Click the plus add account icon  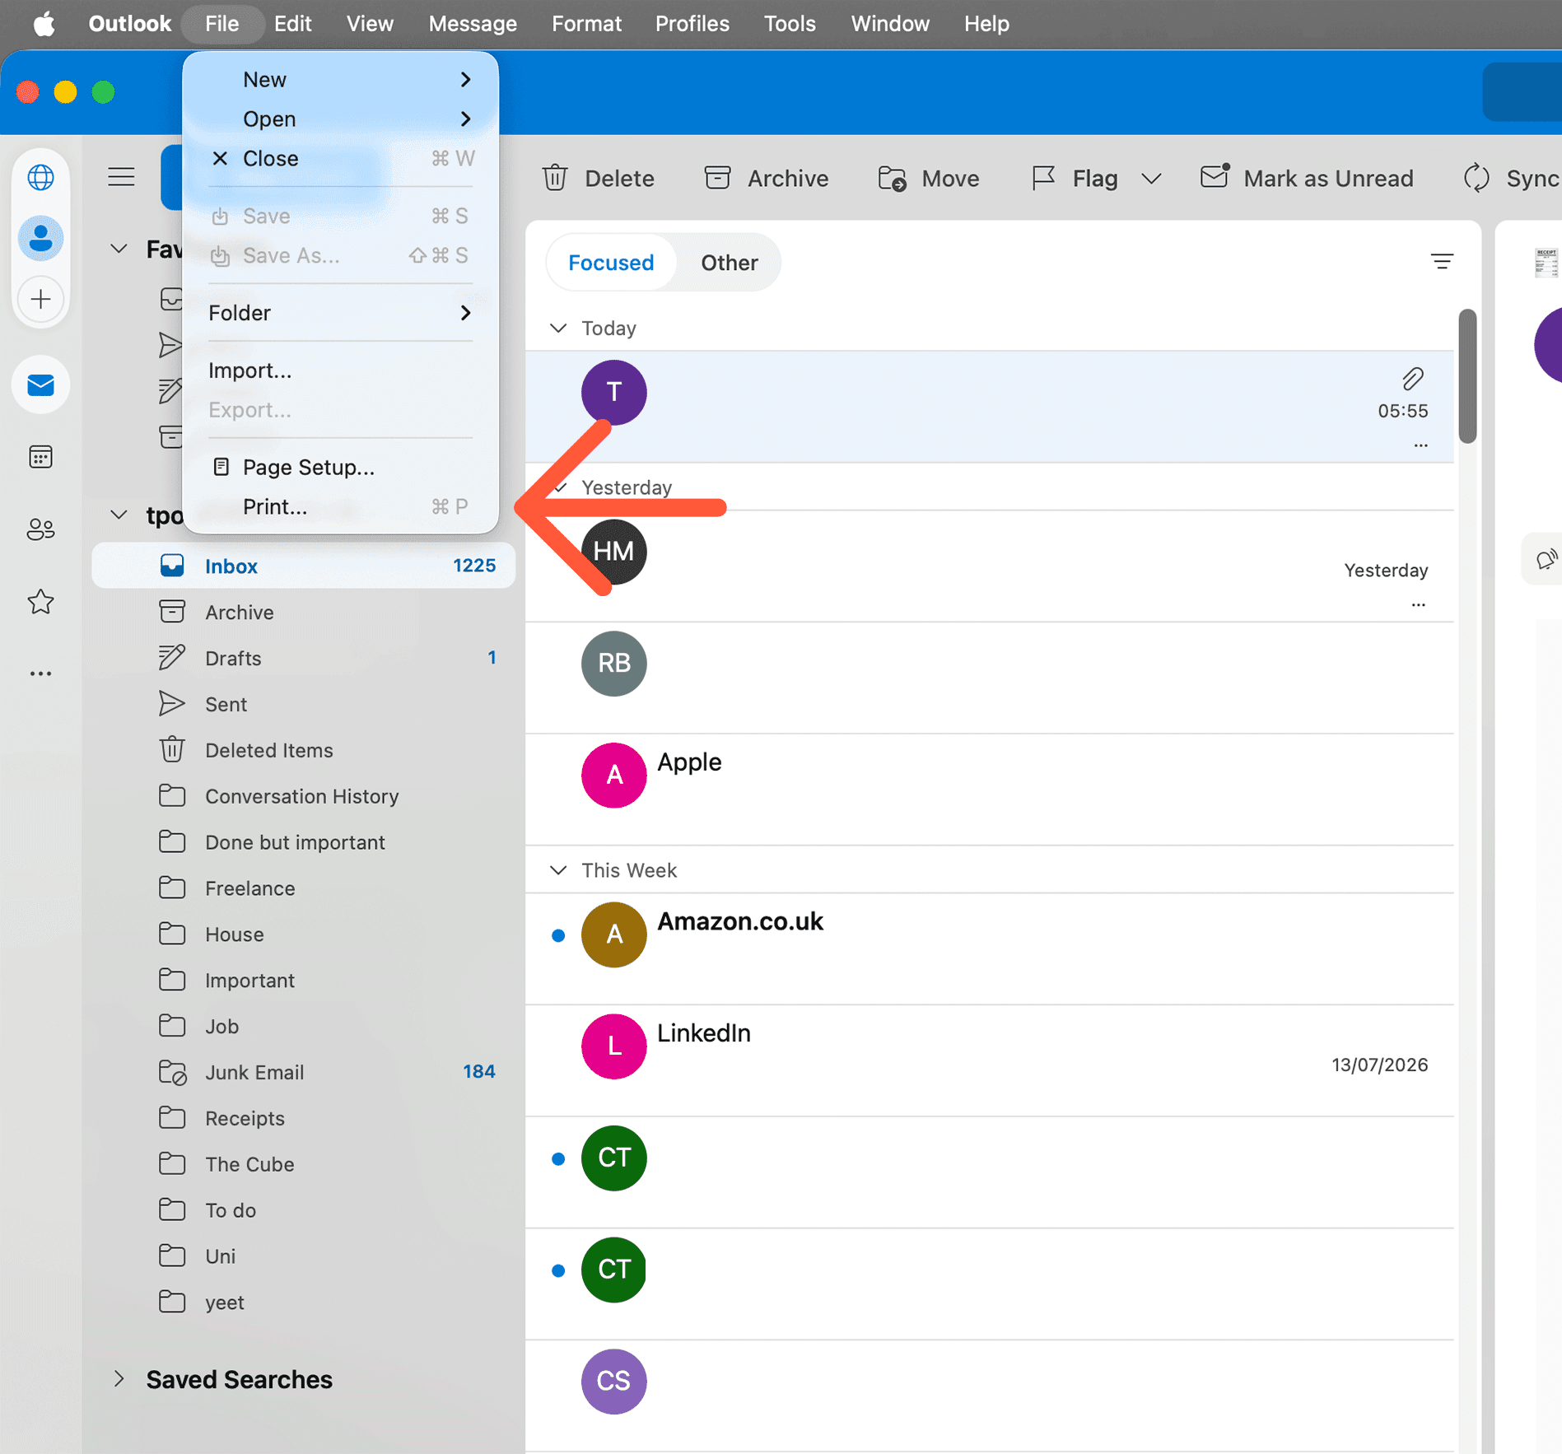pyautogui.click(x=40, y=299)
